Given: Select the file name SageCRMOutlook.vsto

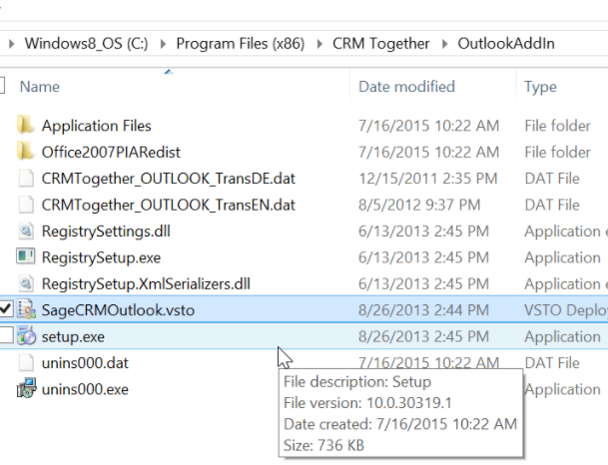Looking at the screenshot, I should tap(118, 310).
